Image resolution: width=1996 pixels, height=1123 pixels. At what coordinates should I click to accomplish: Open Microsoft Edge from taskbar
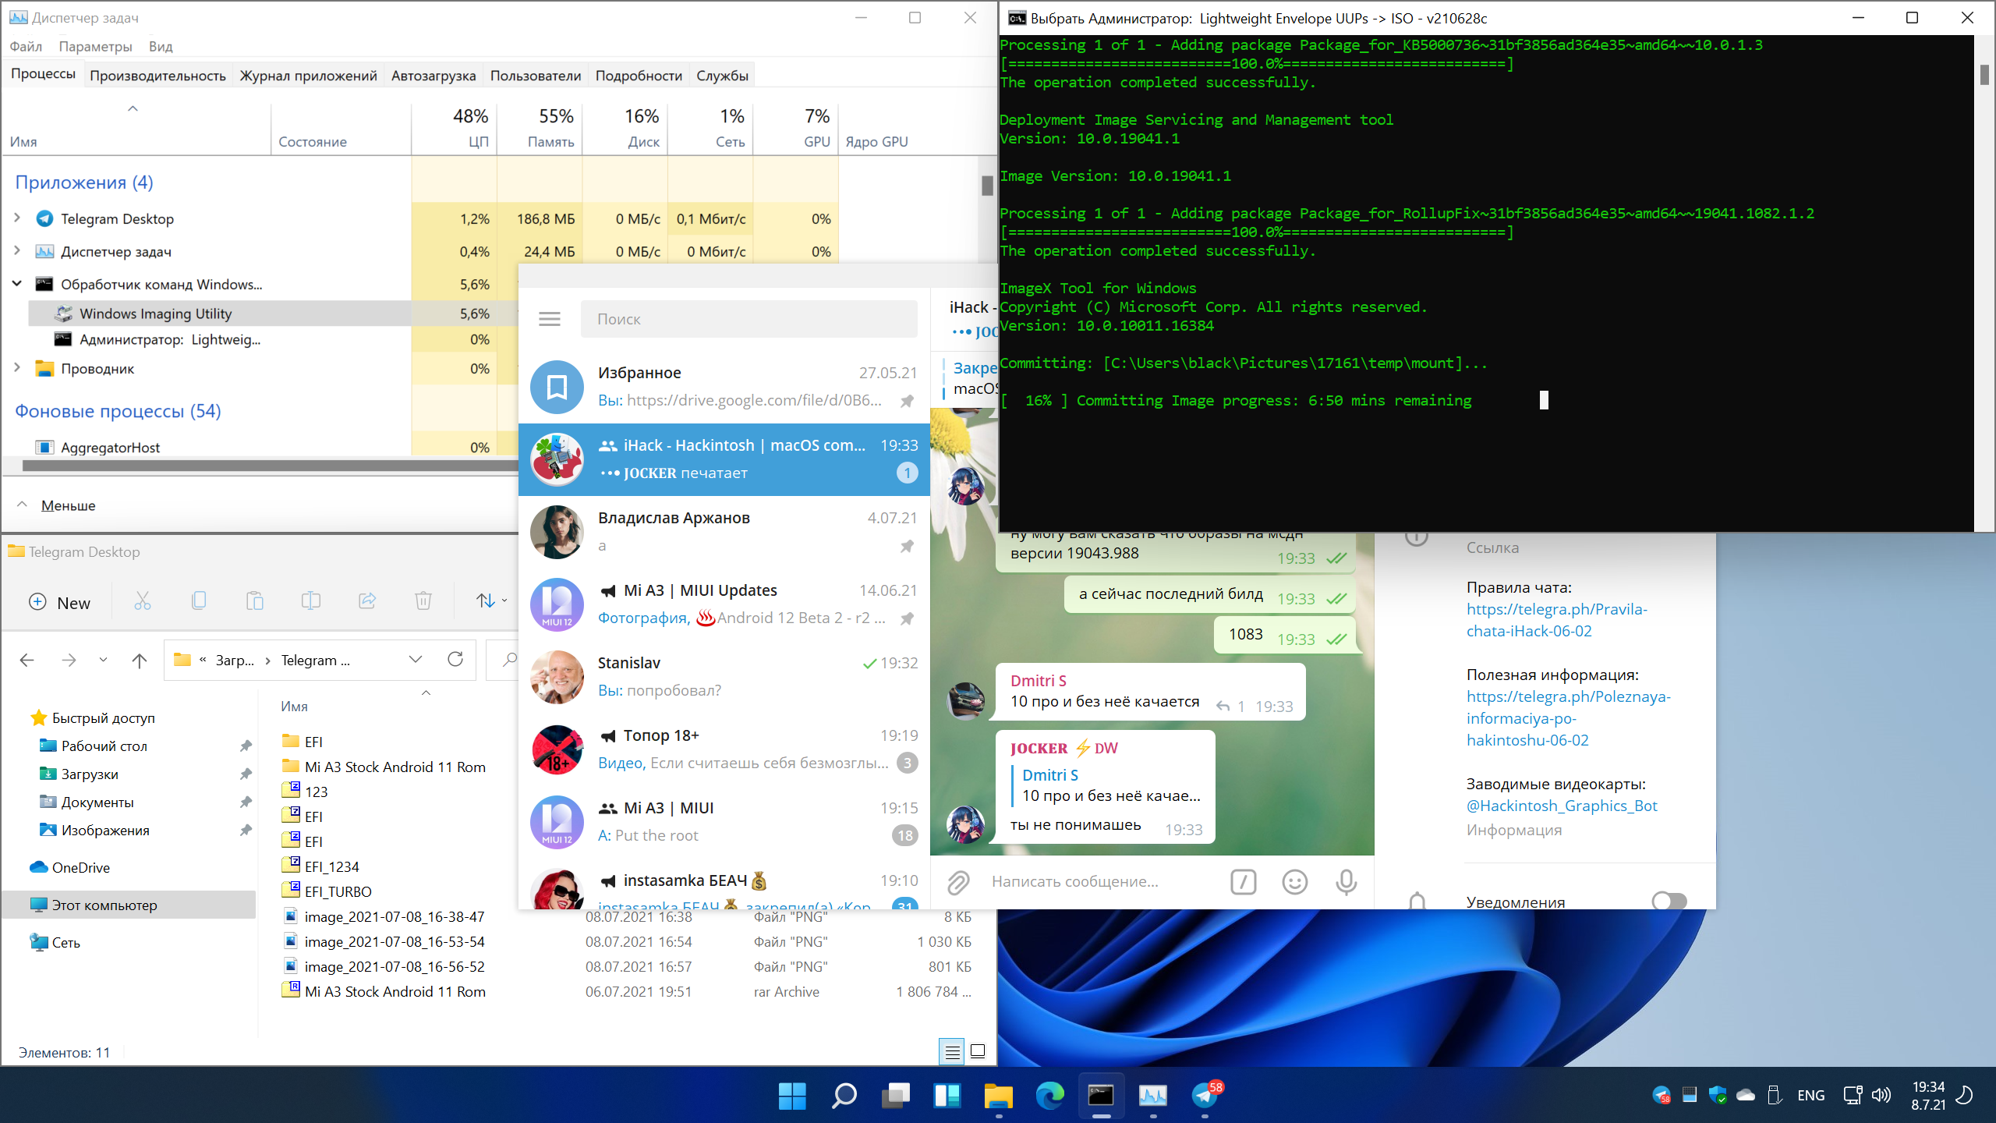point(1049,1096)
